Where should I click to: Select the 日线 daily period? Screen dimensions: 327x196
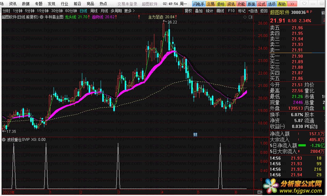tap(83, 11)
